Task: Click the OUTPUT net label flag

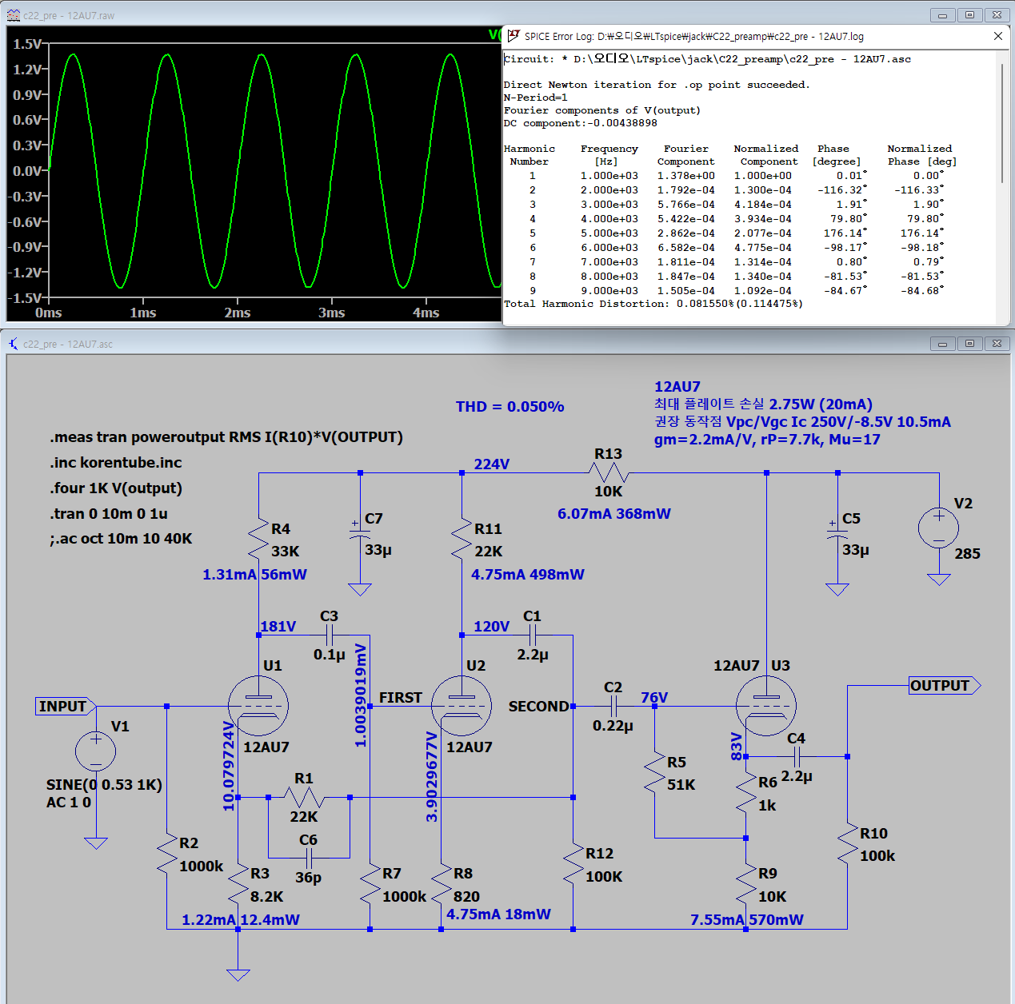Action: click(945, 685)
